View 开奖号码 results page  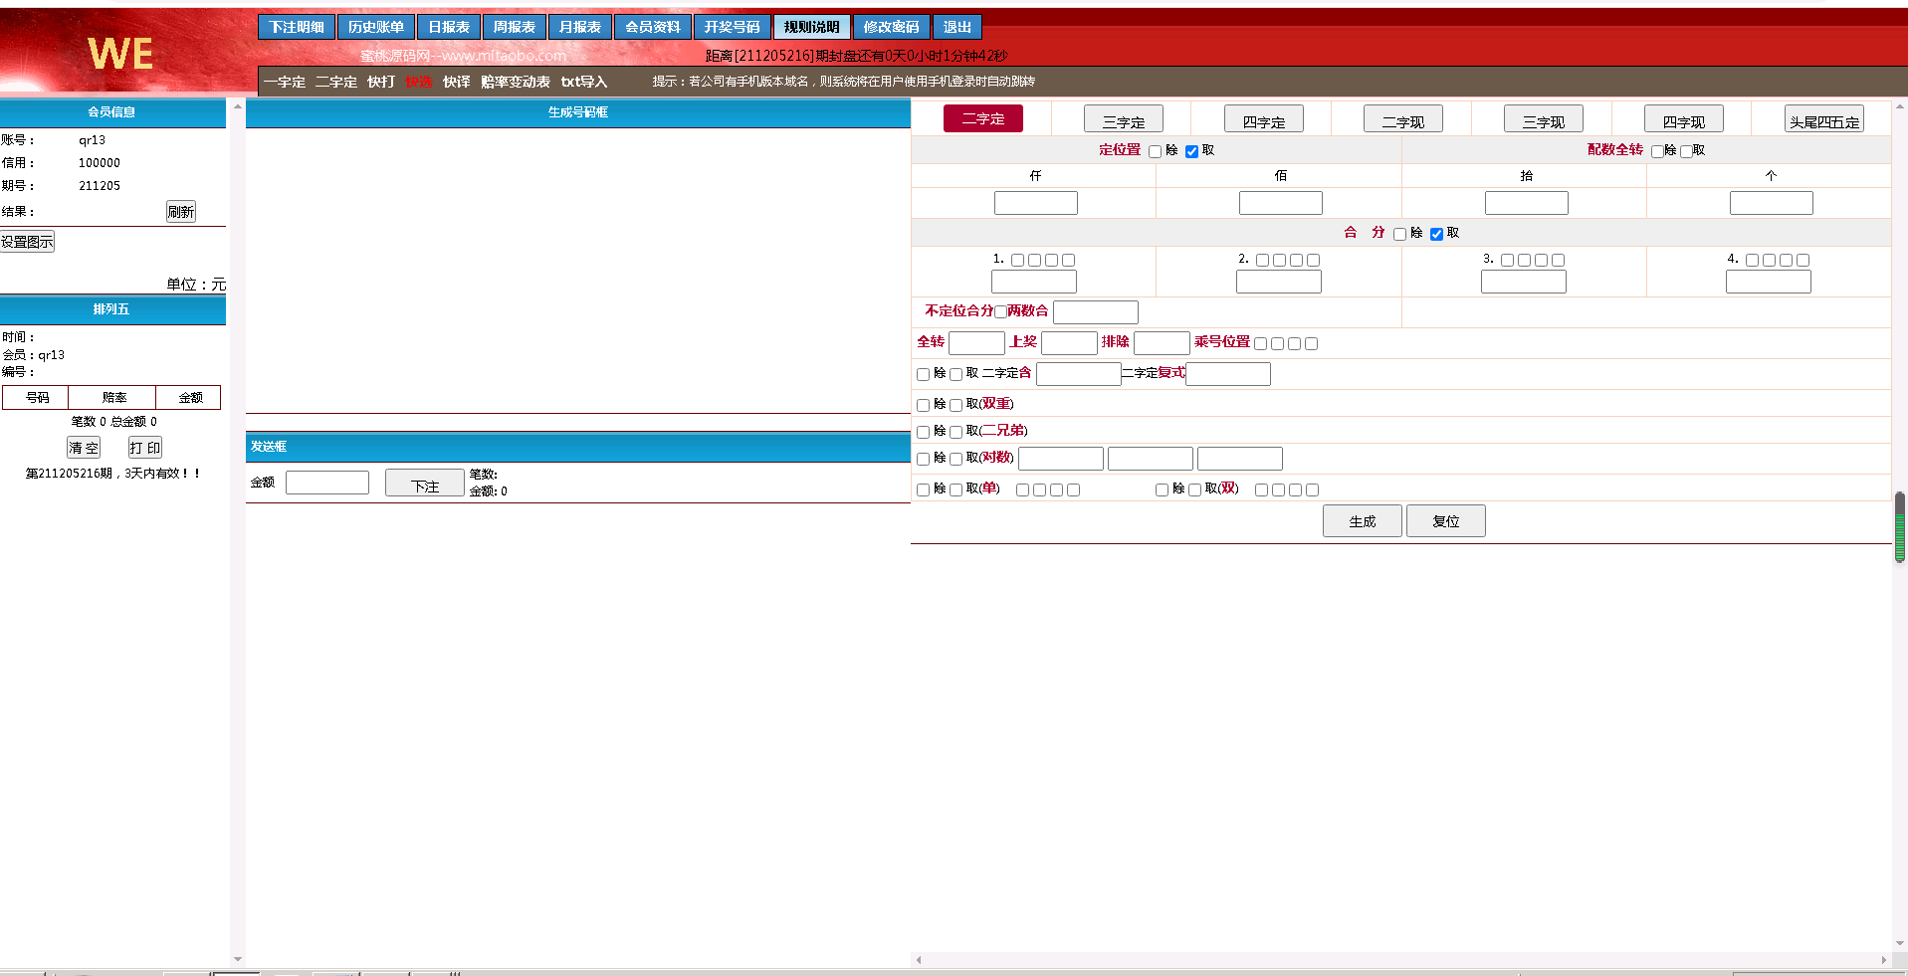tap(732, 27)
